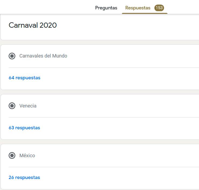Open the 64 respuestas link
199x190 pixels.
pos(24,78)
